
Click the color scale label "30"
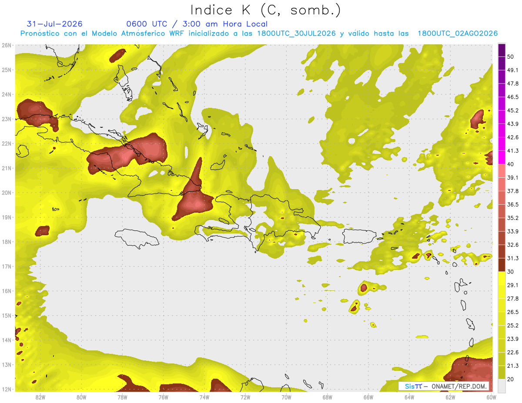pyautogui.click(x=511, y=272)
